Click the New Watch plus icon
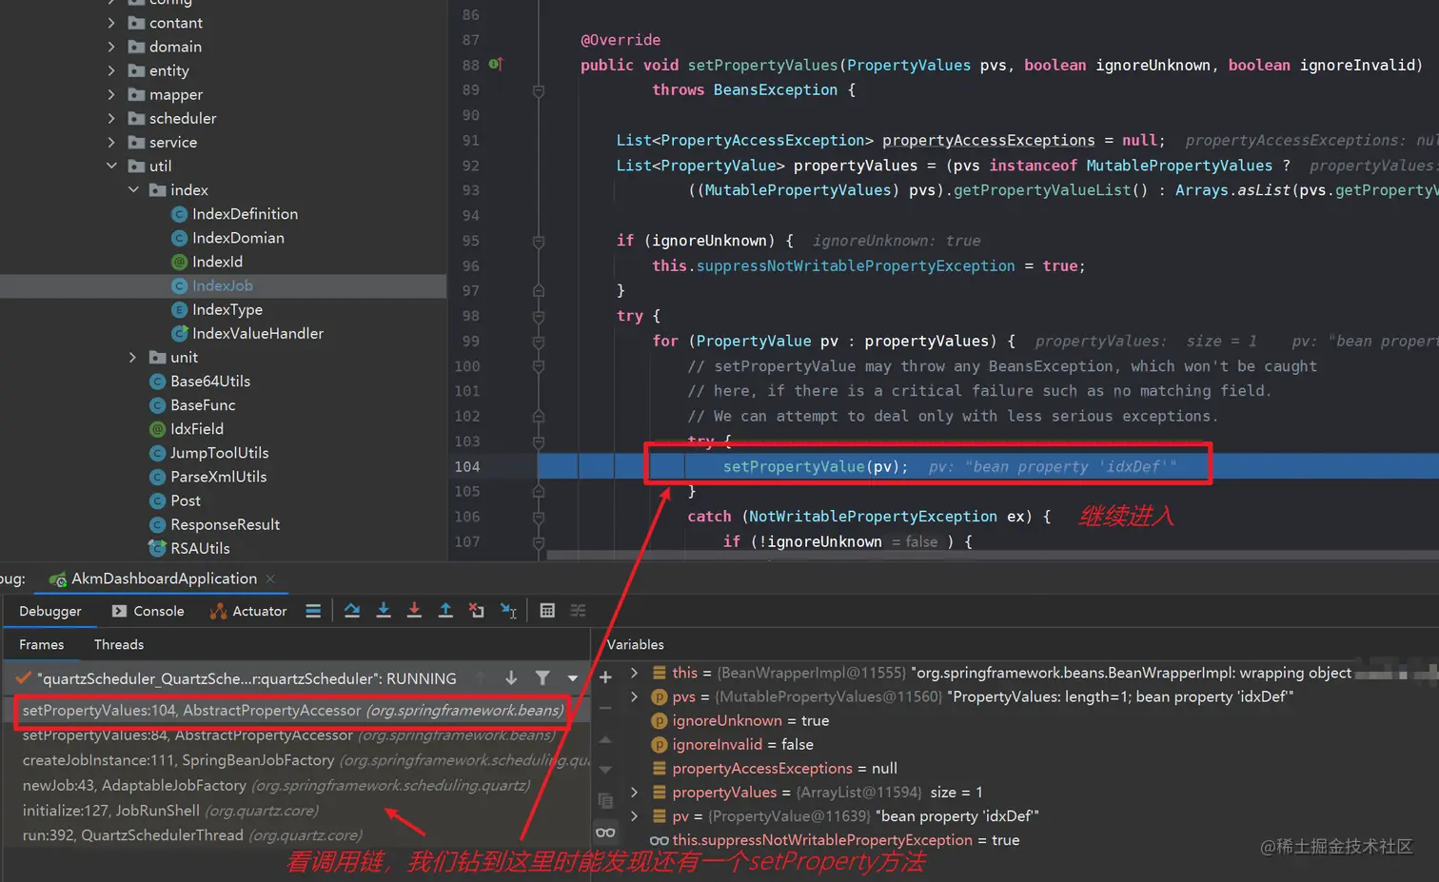This screenshot has width=1439, height=882. coord(605,677)
